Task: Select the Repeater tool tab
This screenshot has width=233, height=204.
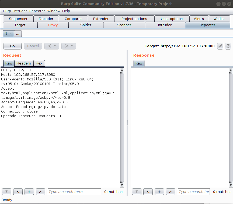Action: pyautogui.click(x=207, y=25)
